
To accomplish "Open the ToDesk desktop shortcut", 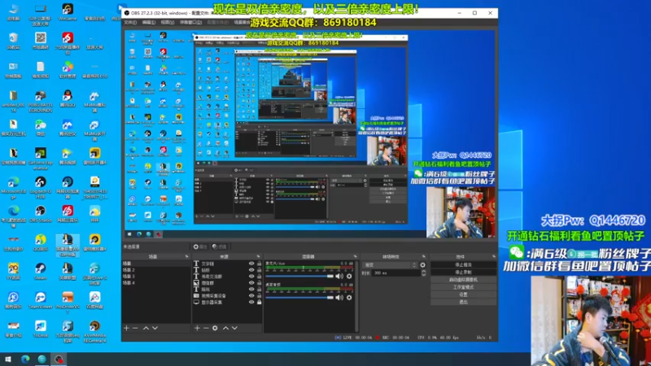I will pyautogui.click(x=40, y=329).
